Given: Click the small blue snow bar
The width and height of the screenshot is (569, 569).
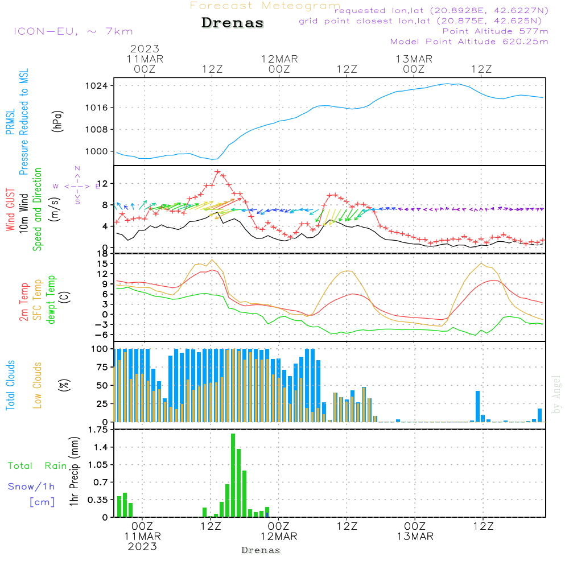Looking at the screenshot, I should 267,514.
